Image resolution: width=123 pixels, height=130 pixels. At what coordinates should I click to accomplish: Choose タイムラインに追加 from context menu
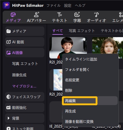[x=90, y=59]
